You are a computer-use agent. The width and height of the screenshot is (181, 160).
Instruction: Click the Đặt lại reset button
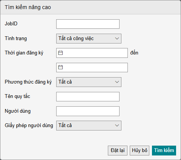point(118,151)
